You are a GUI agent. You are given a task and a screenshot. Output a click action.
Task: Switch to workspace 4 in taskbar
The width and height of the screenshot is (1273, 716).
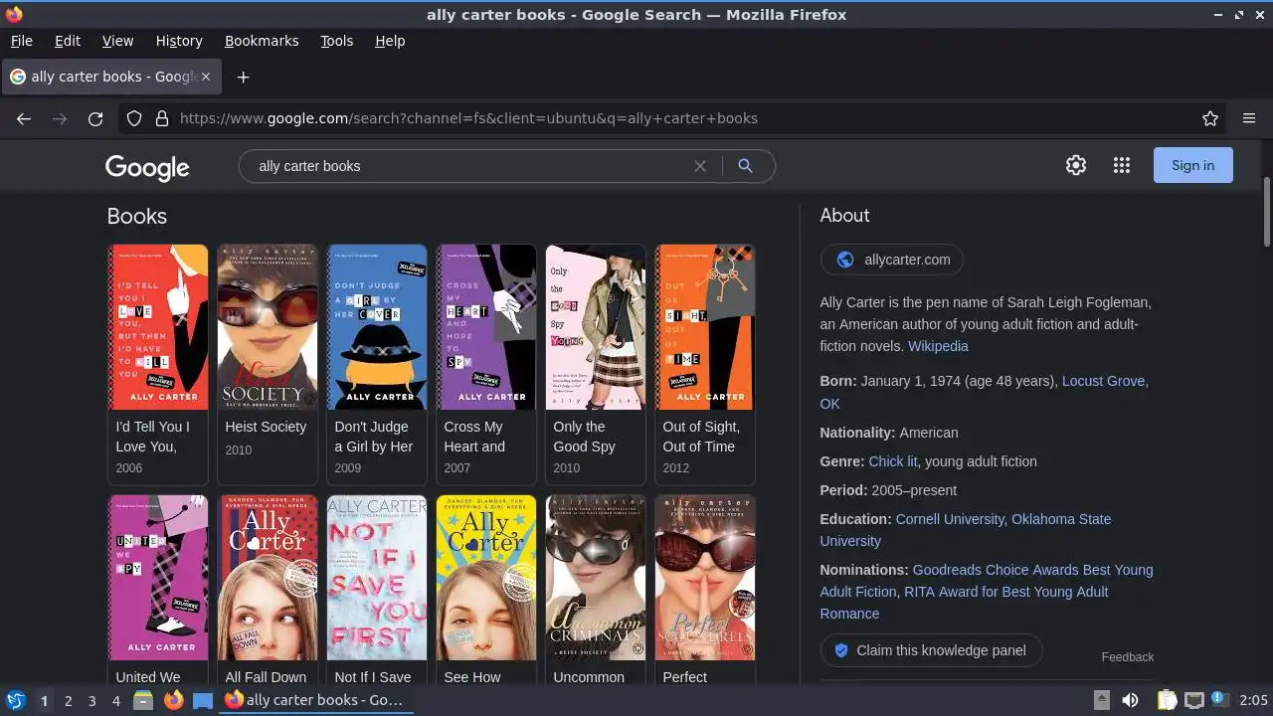pyautogui.click(x=115, y=701)
